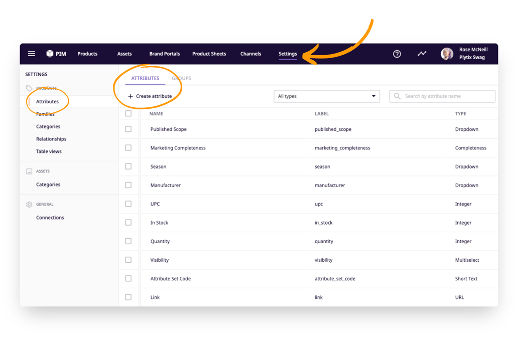
Task: Click the Assets image icon in sidebar
Action: 29,171
